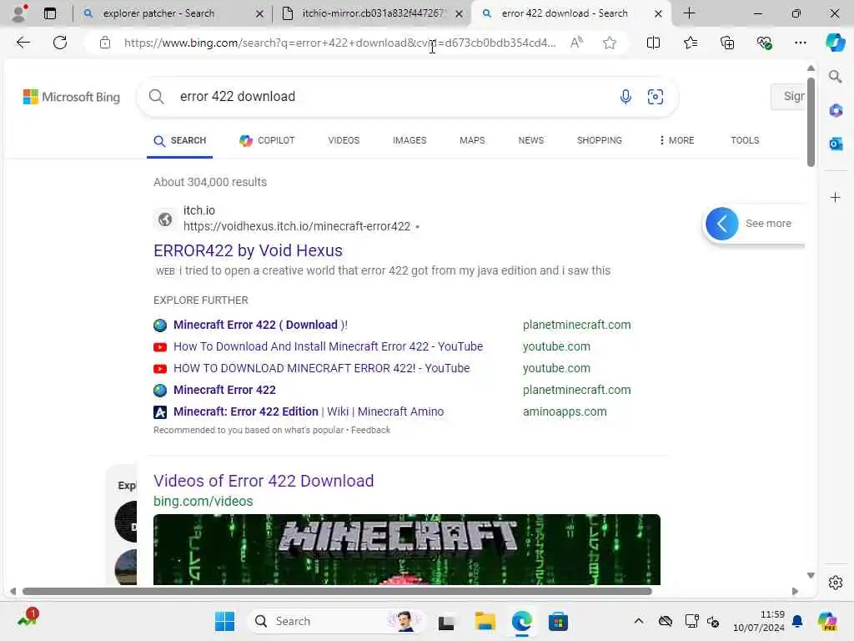Open the widgets stock icon
The width and height of the screenshot is (854, 641).
[x=27, y=619]
